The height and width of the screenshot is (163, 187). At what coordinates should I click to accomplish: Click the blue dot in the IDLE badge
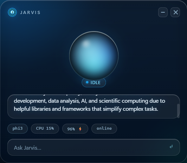tap(87, 82)
